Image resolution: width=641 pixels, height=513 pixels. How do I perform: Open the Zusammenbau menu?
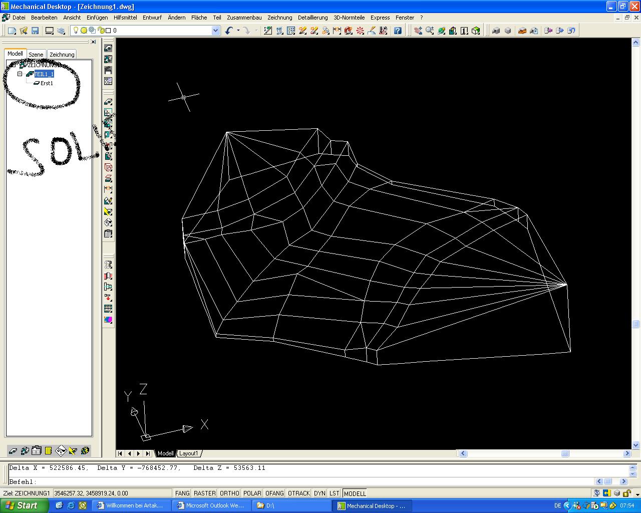coord(244,18)
